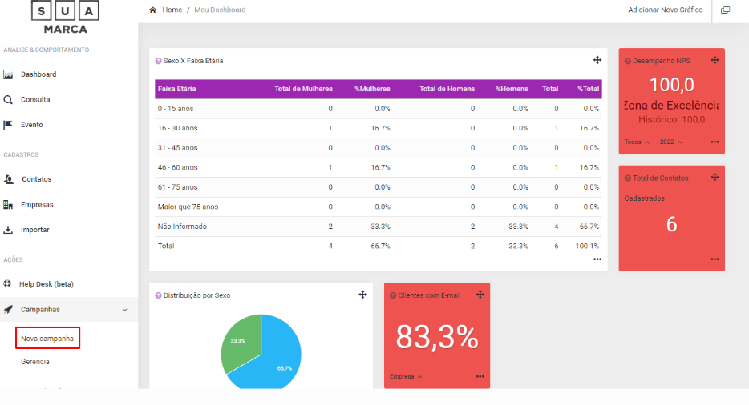Click the help icon beside Distribuição por Sexo
Screen dimensions: 749x405
tap(158, 295)
